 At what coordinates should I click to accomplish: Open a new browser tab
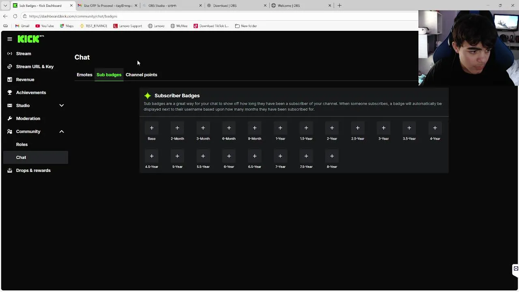(x=339, y=5)
